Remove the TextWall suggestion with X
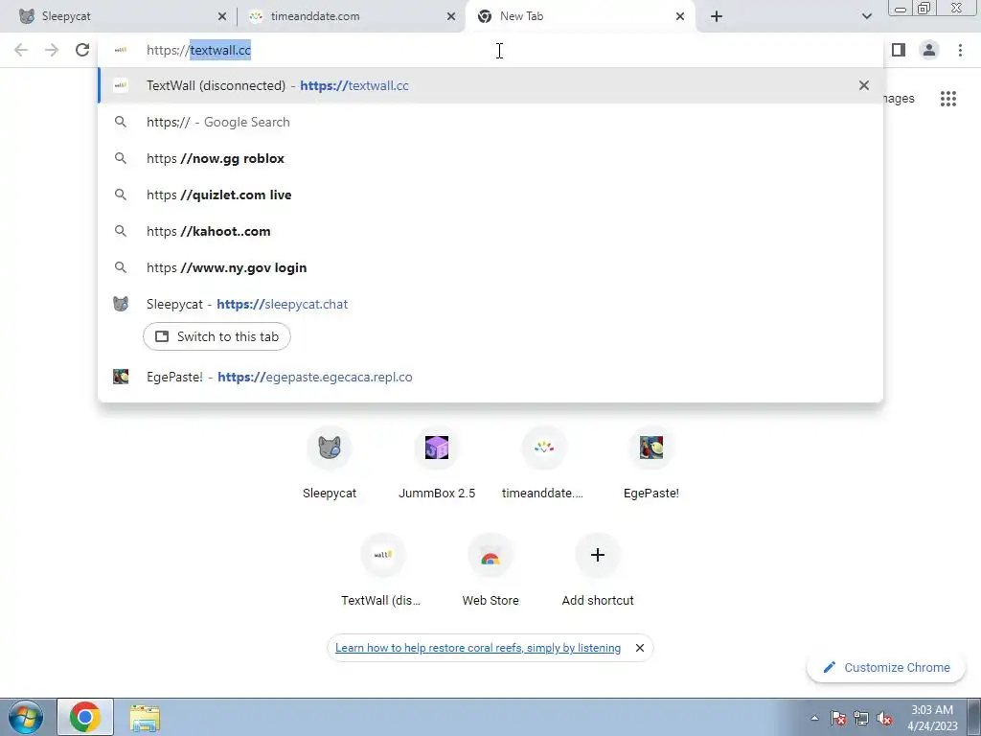Image resolution: width=981 pixels, height=736 pixels. pyautogui.click(x=864, y=85)
